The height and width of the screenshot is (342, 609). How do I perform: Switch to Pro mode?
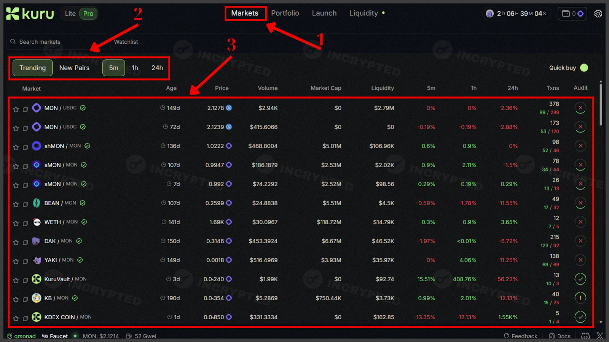pyautogui.click(x=88, y=14)
